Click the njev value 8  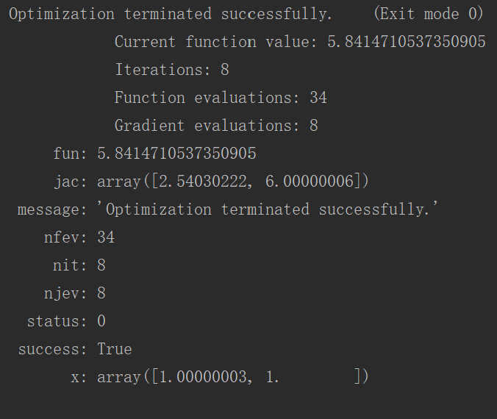click(x=101, y=293)
